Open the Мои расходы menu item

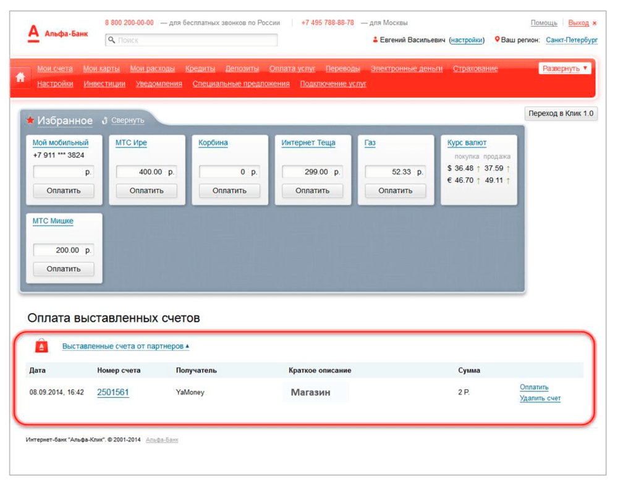pos(153,69)
